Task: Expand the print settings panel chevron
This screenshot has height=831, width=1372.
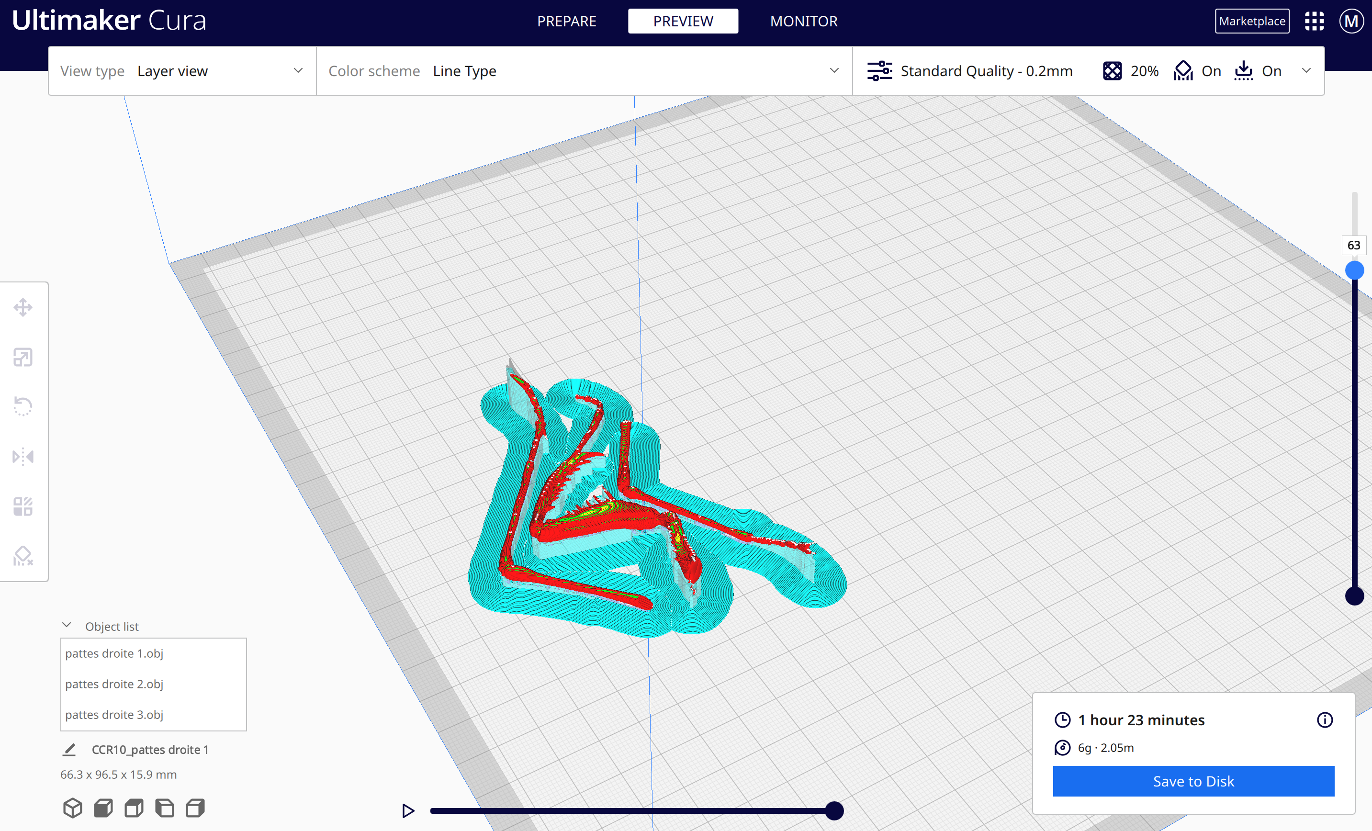Action: point(1306,70)
